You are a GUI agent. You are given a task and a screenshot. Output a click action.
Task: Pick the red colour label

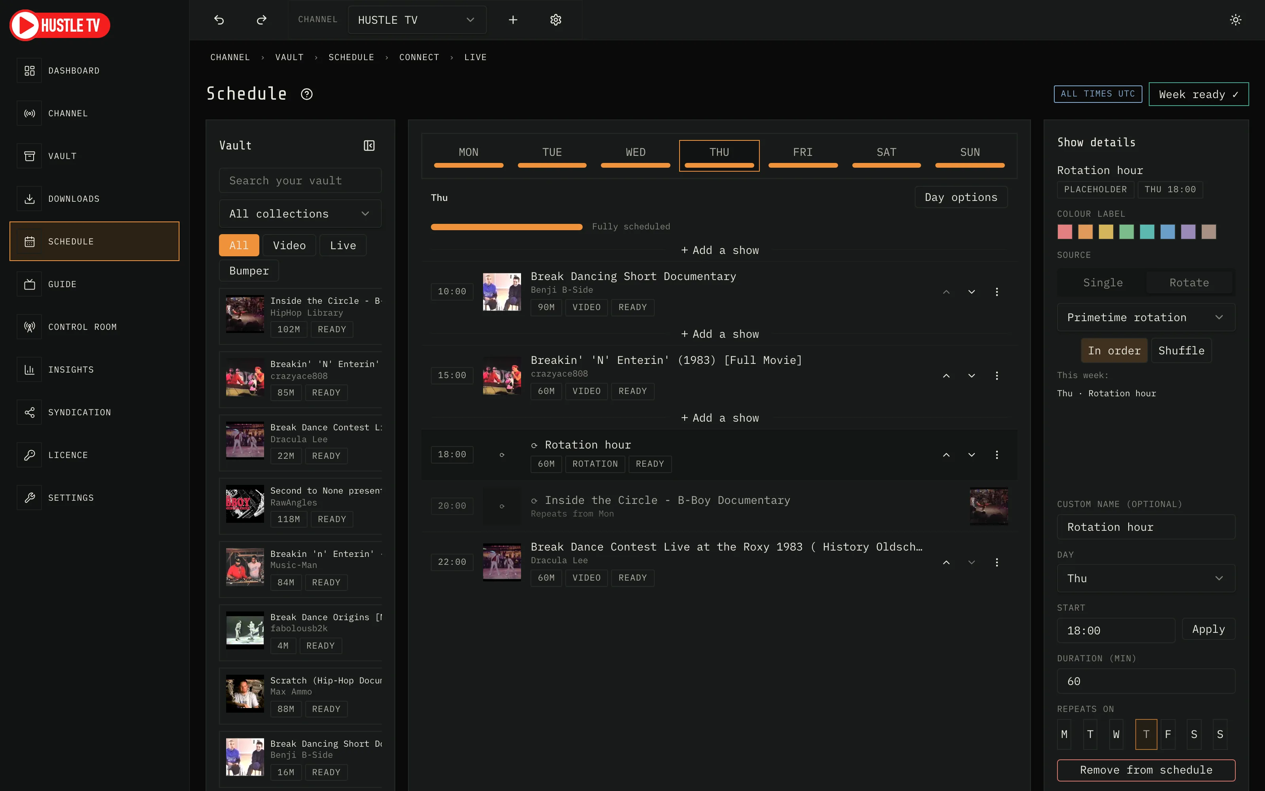pos(1065,232)
